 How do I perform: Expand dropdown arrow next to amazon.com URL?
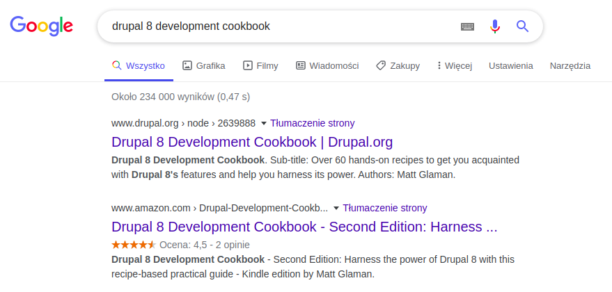click(x=336, y=208)
